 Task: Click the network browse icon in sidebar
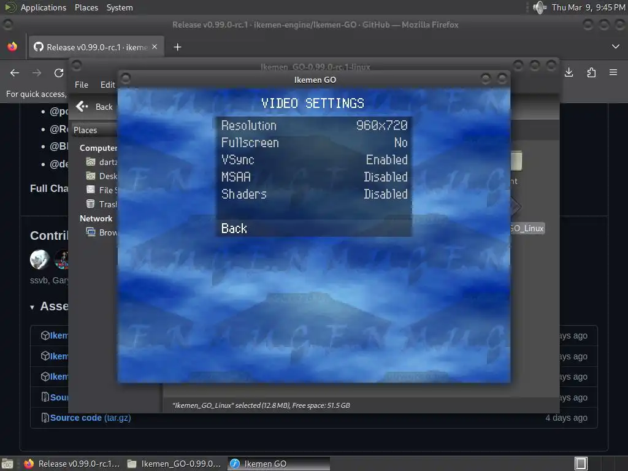pyautogui.click(x=91, y=232)
